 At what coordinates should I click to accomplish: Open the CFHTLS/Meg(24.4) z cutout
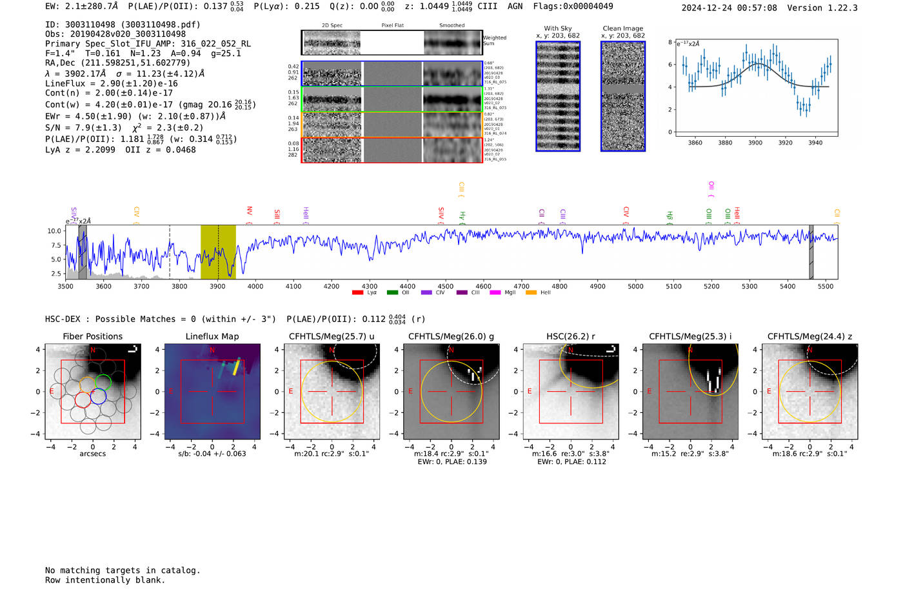[810, 392]
